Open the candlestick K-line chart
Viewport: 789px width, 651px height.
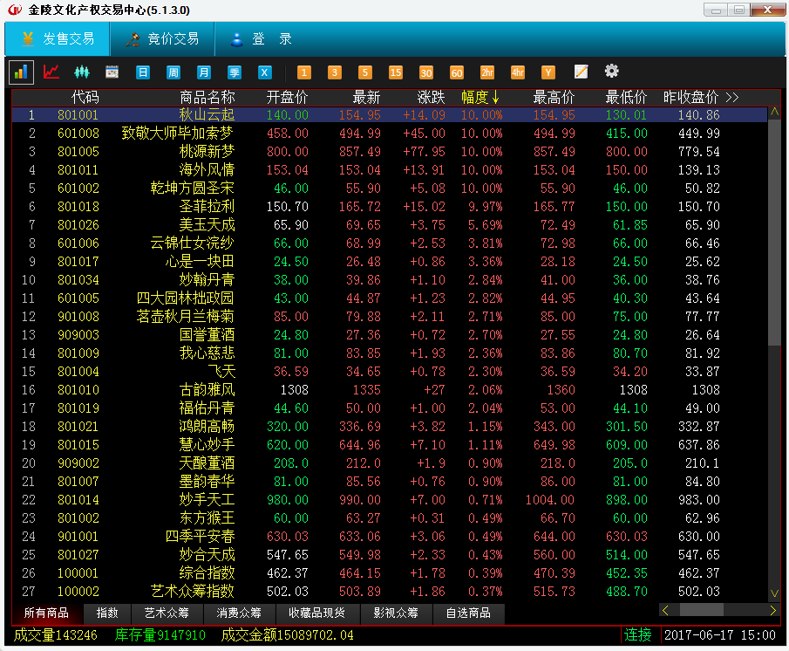pos(82,72)
